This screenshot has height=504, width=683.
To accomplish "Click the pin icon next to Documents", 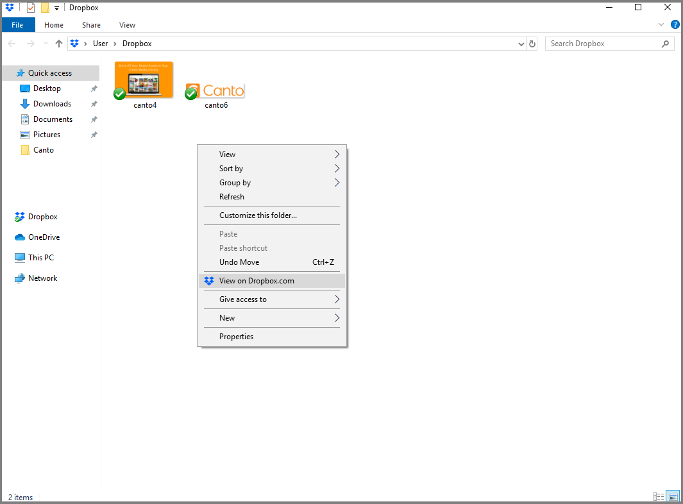I will (94, 119).
